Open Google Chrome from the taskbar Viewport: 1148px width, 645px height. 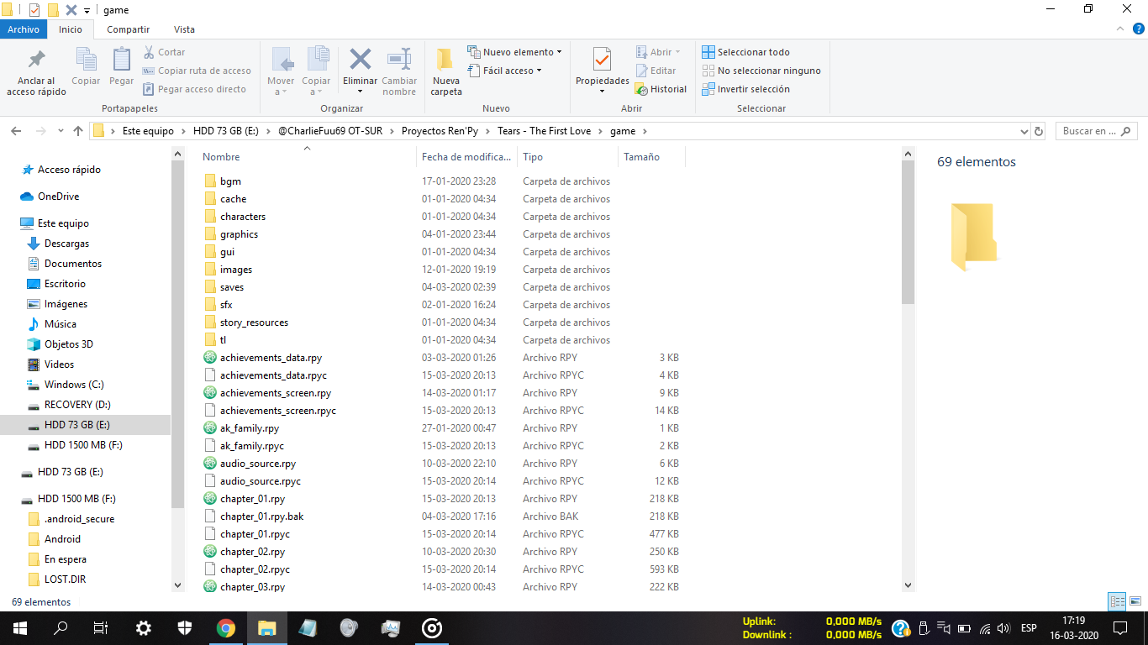click(x=225, y=627)
